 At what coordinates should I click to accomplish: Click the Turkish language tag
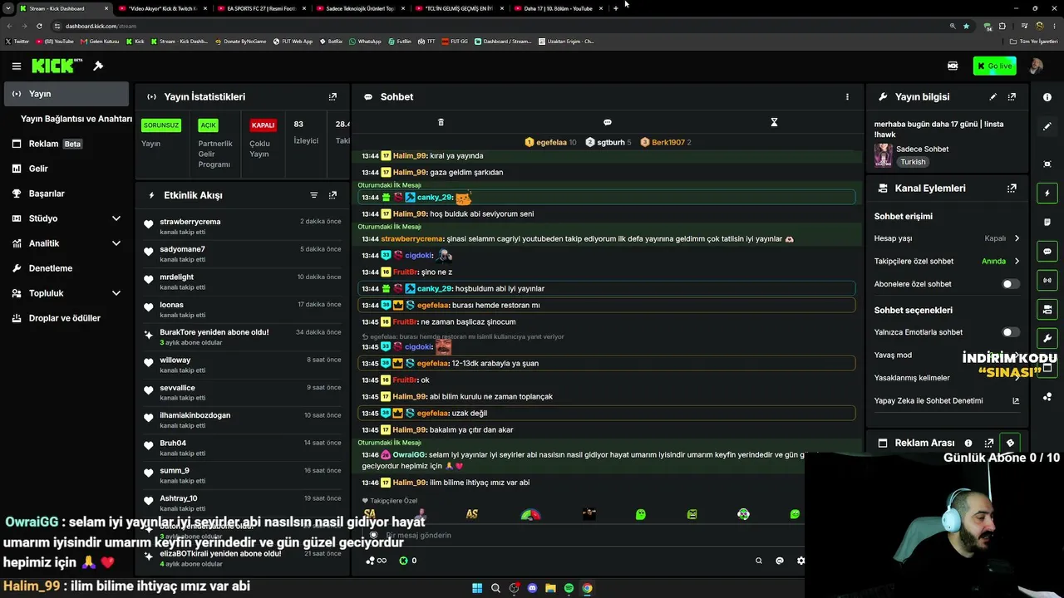913,162
